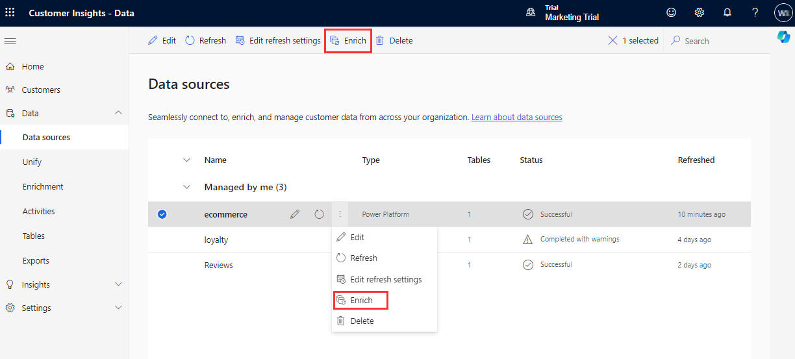Screen dimensions: 795x359
Task: Open the user account avatar
Action: [x=783, y=12]
